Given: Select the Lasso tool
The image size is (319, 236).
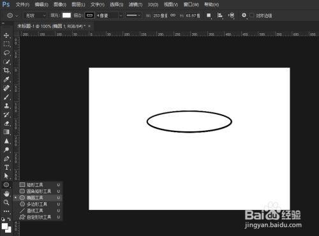Looking at the screenshot, I should point(6,53).
